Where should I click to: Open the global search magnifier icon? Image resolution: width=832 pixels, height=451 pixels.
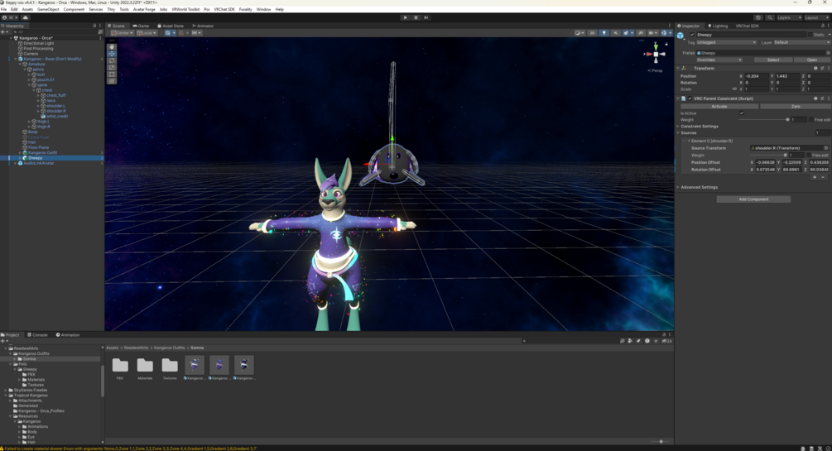[x=770, y=17]
